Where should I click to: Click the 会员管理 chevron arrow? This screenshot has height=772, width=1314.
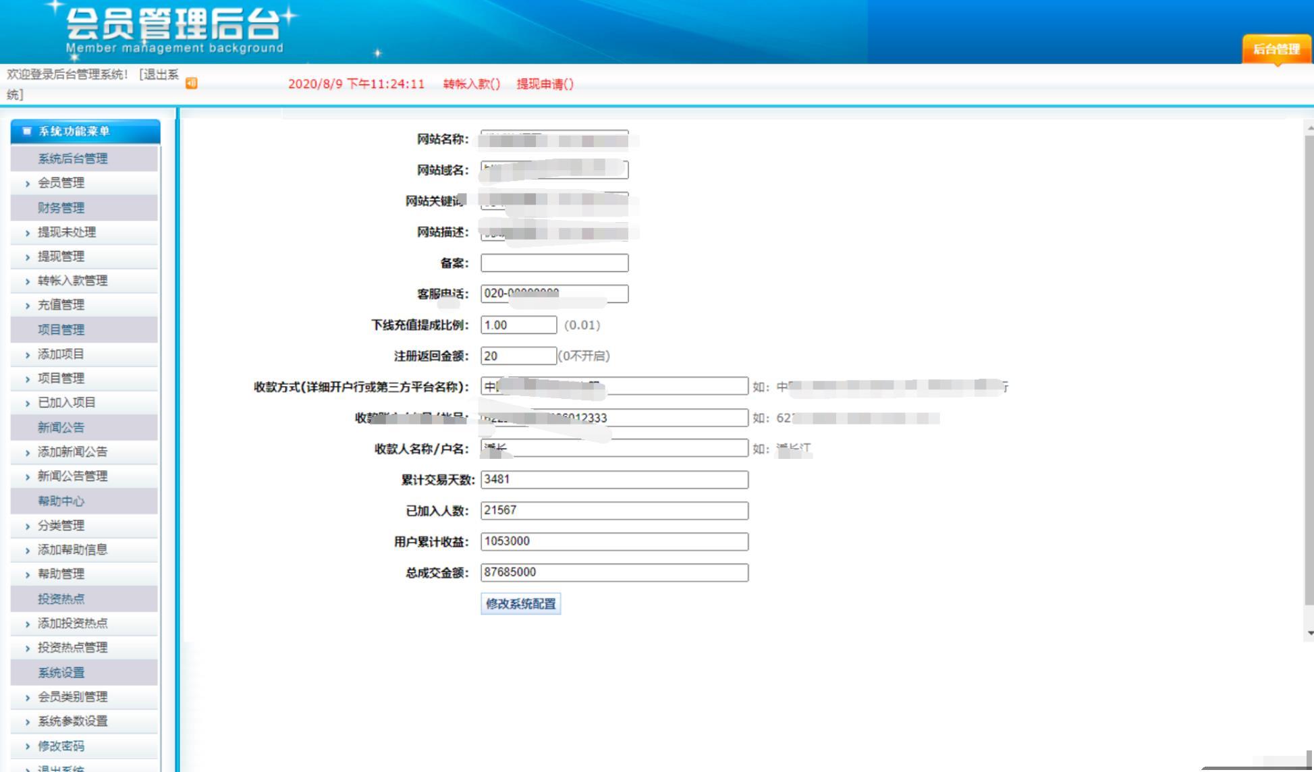[x=28, y=184]
